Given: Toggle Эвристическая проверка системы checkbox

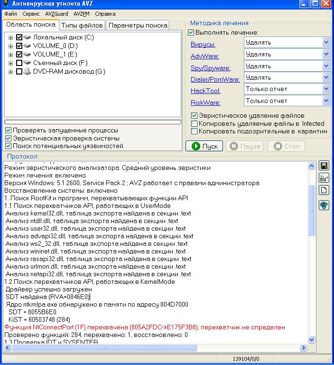Looking at the screenshot, I should 8,138.
